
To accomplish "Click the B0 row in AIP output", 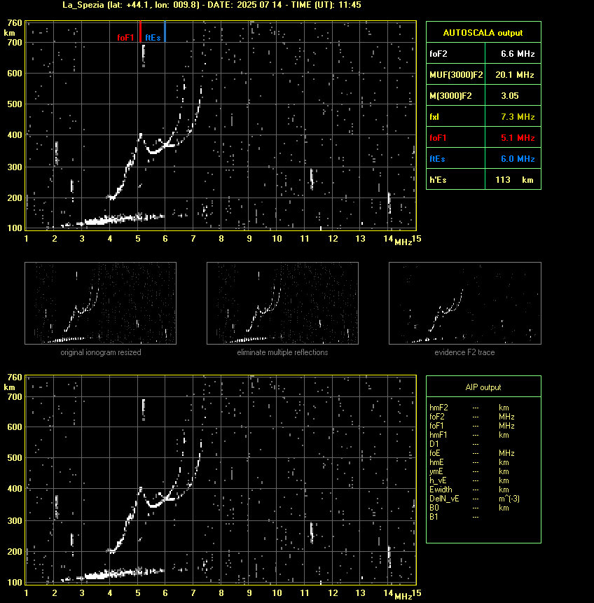I will pos(469,508).
